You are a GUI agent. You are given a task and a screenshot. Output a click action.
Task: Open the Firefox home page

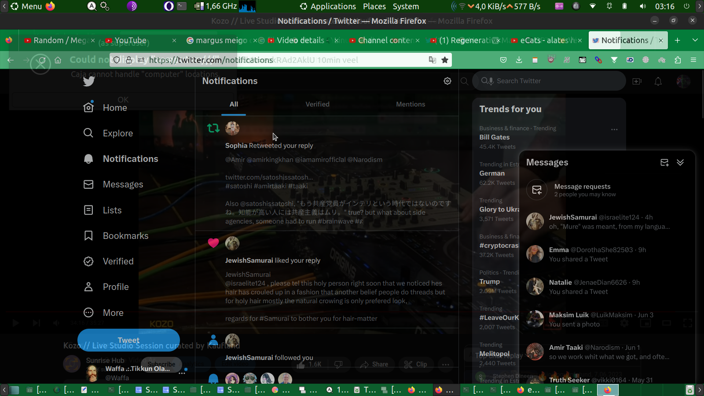[58, 60]
